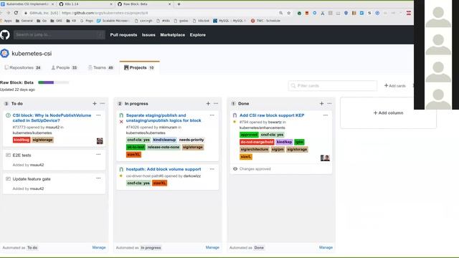Click Manage under the In progress column
459x258 pixels.
[x=212, y=247]
